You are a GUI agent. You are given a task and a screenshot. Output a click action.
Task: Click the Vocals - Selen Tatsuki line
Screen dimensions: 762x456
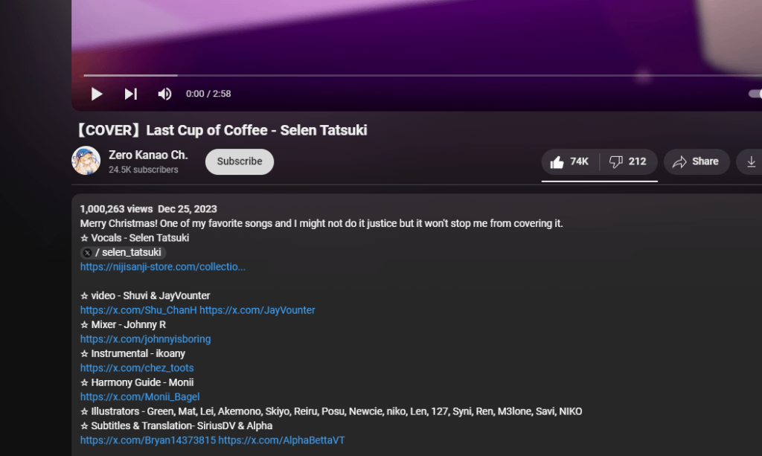(135, 238)
